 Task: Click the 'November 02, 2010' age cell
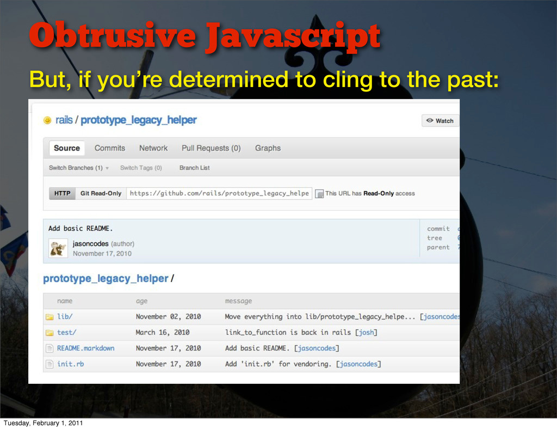pos(169,317)
